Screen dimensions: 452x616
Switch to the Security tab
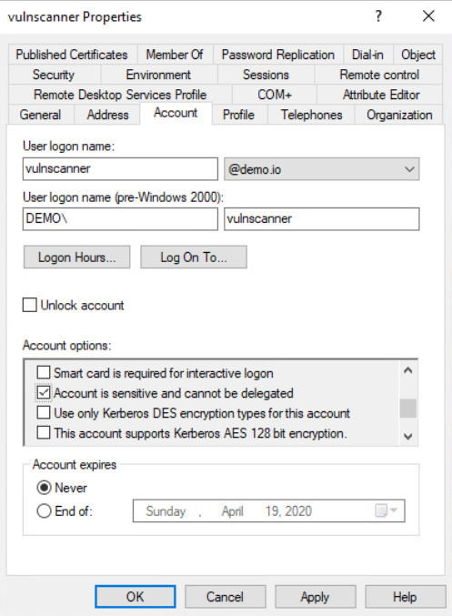[x=54, y=75]
